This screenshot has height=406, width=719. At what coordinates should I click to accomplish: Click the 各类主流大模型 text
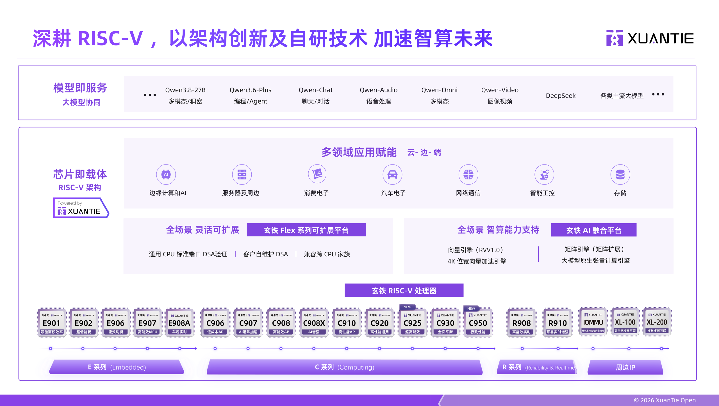tap(622, 96)
